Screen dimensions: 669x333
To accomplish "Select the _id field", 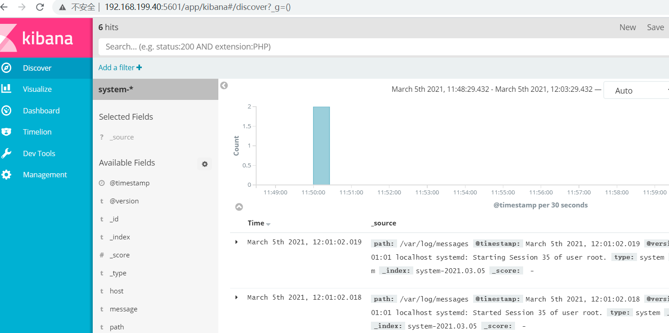I will 114,219.
